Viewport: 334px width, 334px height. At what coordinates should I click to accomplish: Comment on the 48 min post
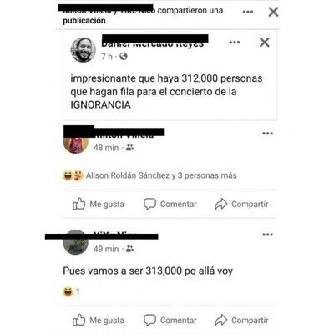[170, 204]
